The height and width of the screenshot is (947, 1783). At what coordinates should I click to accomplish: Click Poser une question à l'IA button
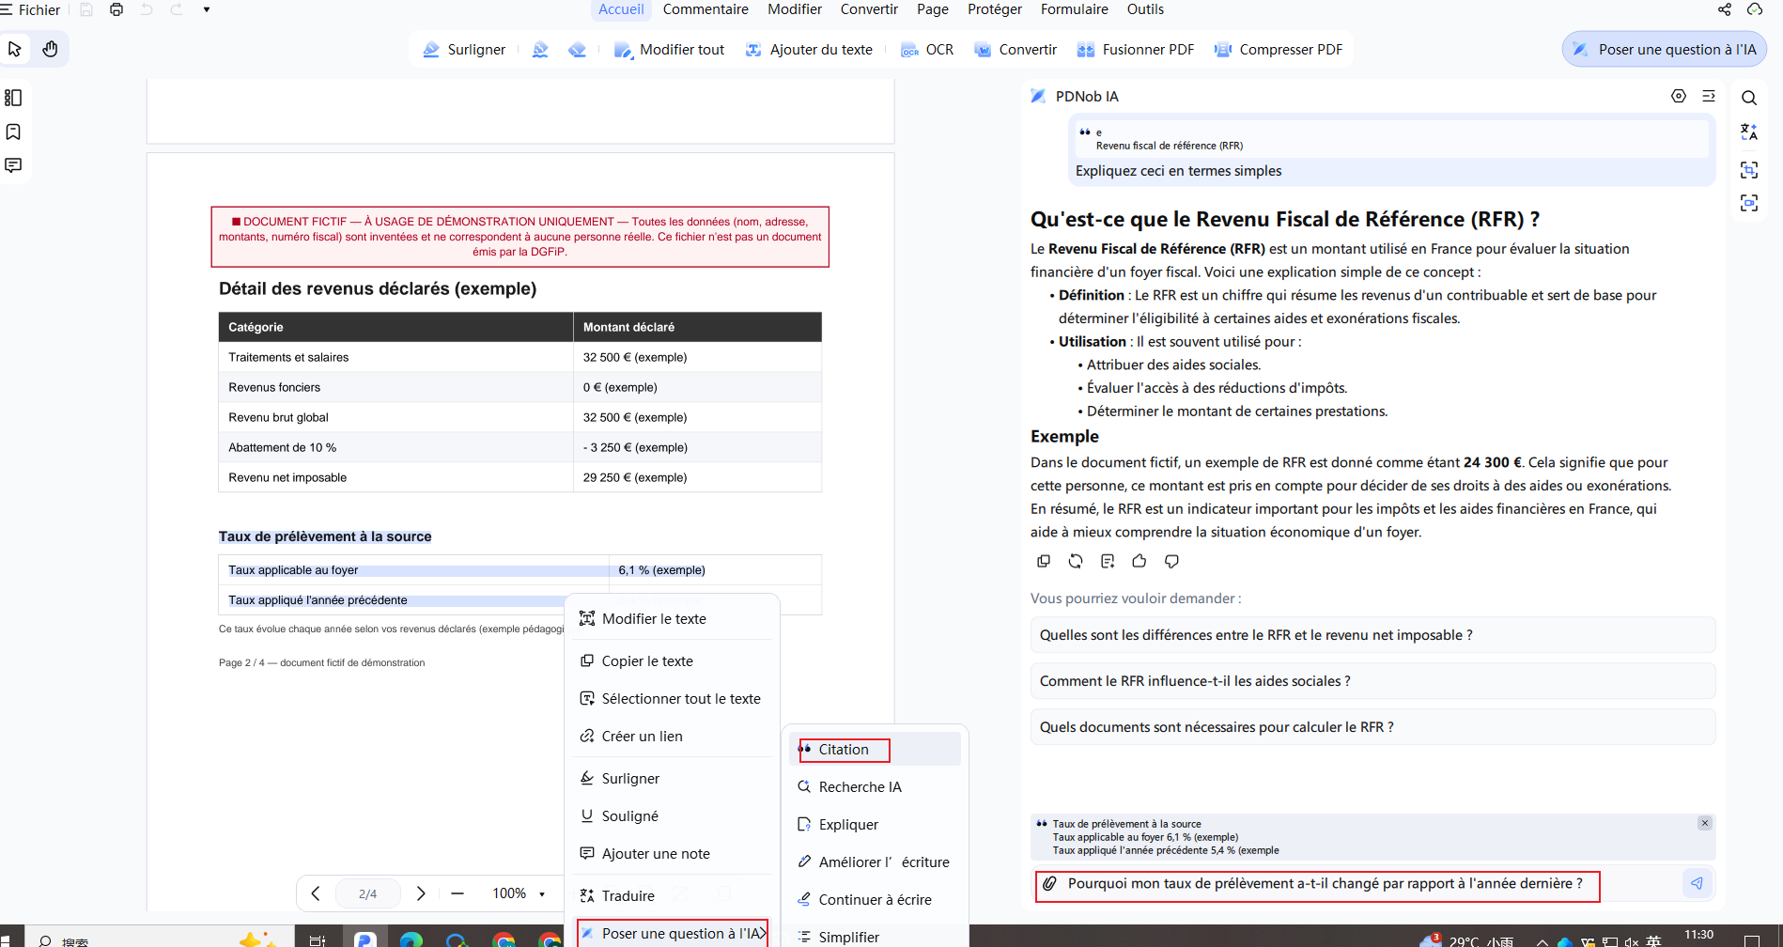[1665, 50]
